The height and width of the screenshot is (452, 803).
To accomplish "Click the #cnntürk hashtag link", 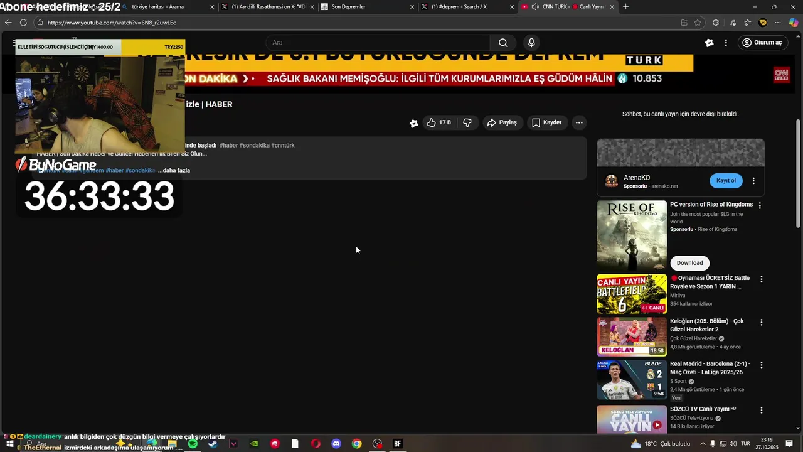I will point(283,145).
